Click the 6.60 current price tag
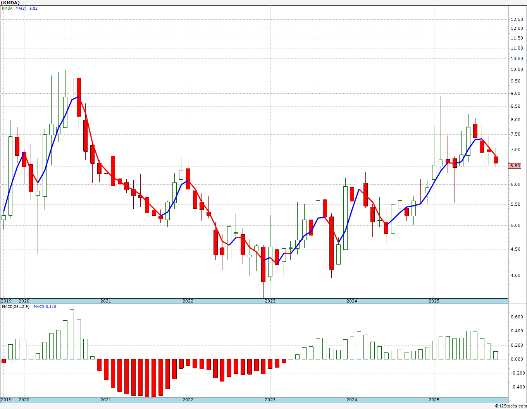 coord(515,166)
